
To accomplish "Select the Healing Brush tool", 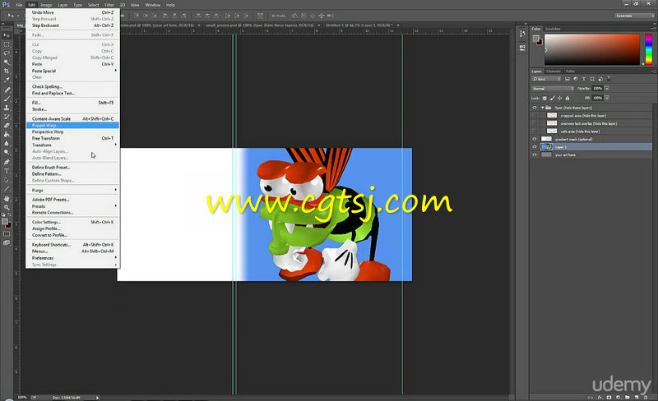I will click(7, 90).
